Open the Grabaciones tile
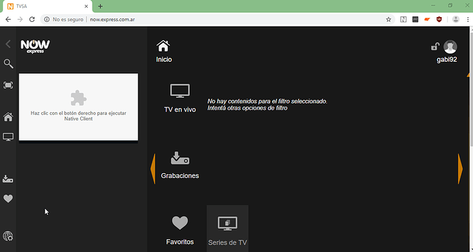The width and height of the screenshot is (473, 252). [180, 165]
